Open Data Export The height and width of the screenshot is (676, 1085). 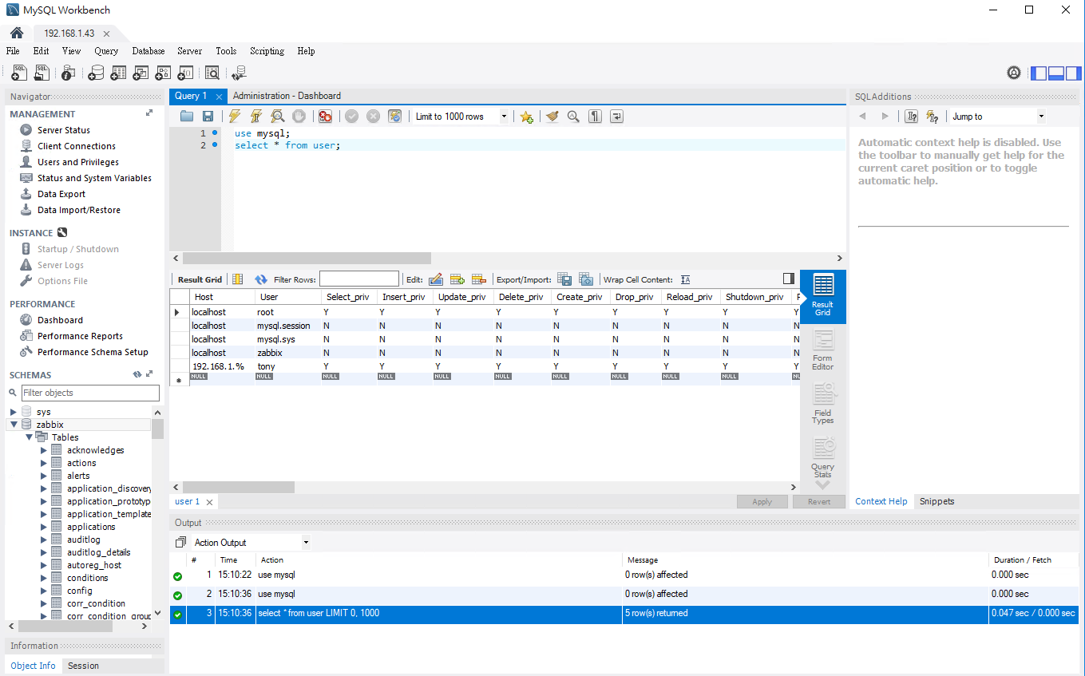click(x=61, y=194)
